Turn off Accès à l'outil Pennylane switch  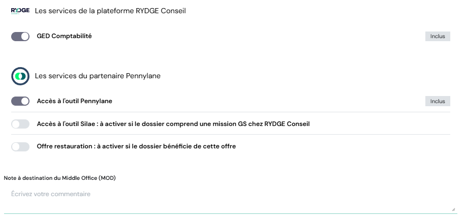[x=20, y=101]
